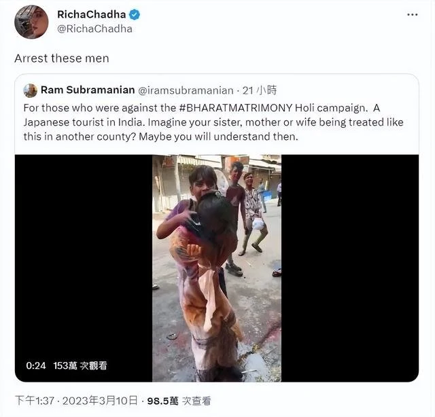Screen dimensions: 435x417
Task: Open RichaChadha's profile avatar
Action: point(31,22)
